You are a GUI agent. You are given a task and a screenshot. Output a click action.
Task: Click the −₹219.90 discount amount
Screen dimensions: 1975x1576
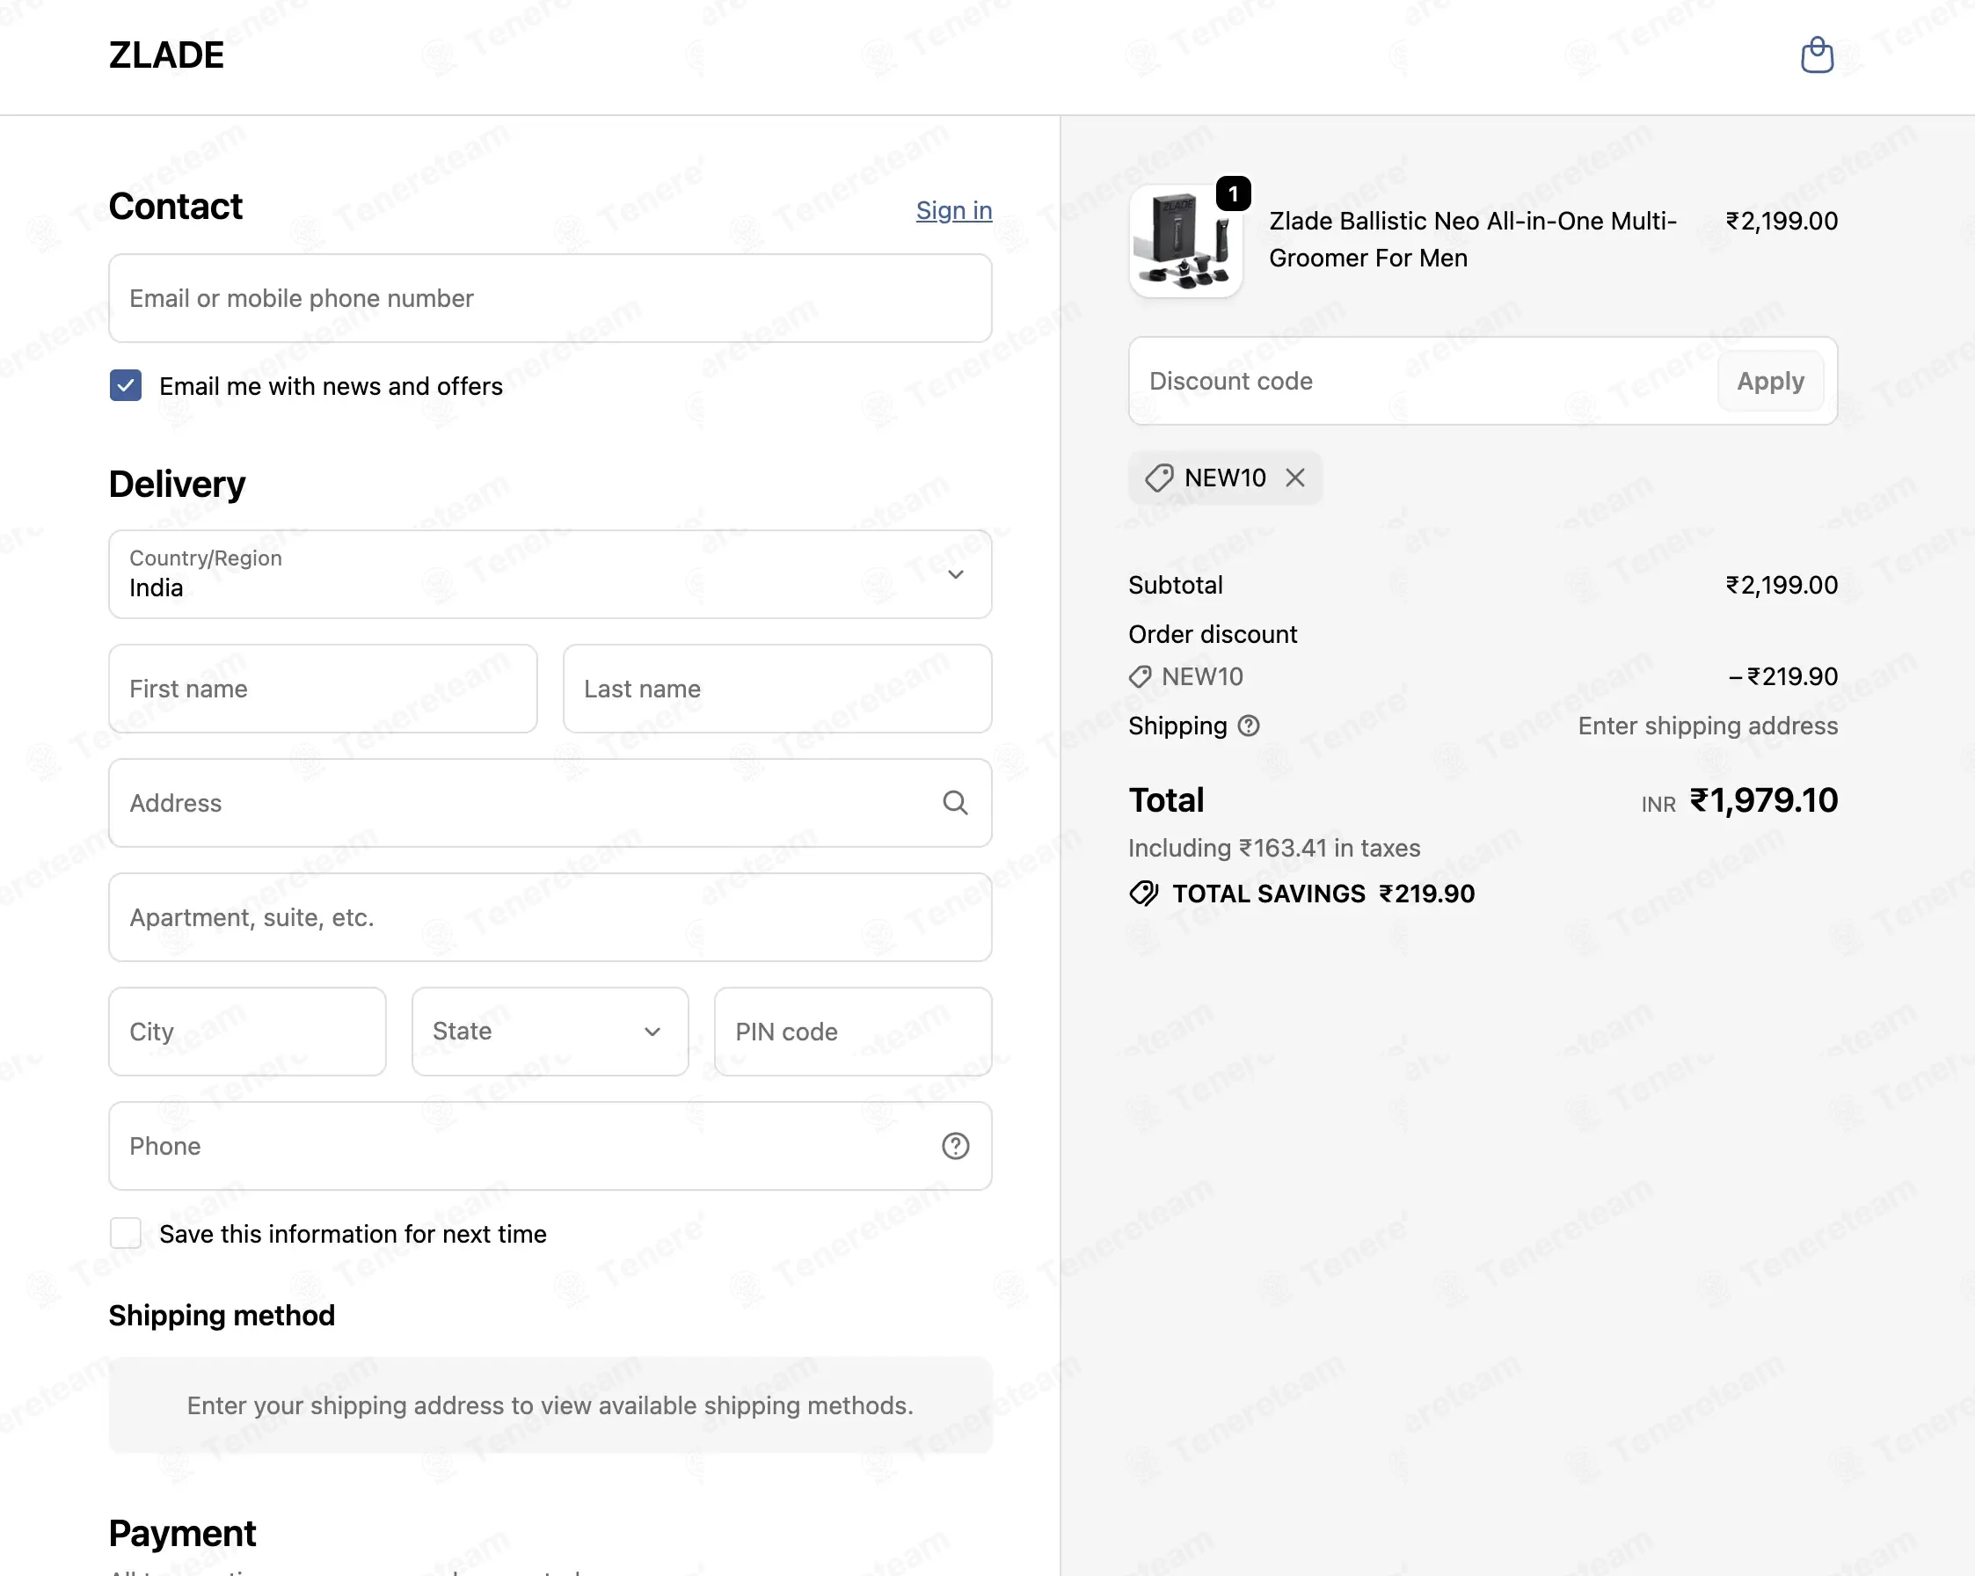tap(1782, 676)
